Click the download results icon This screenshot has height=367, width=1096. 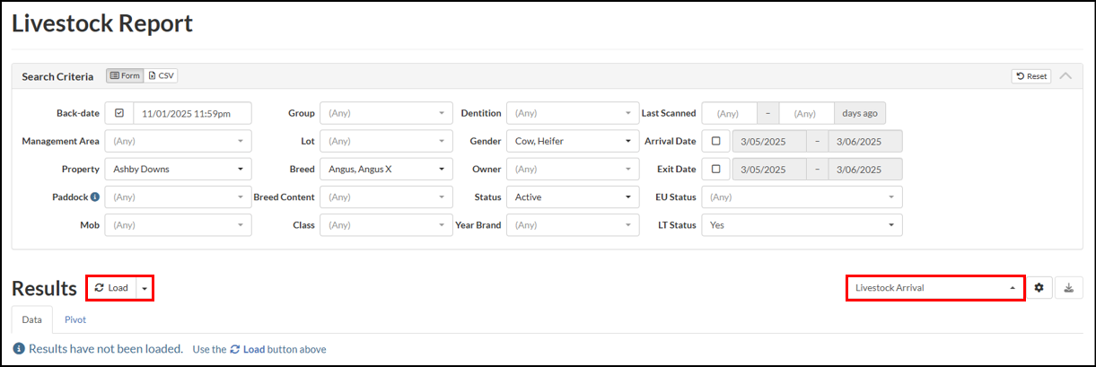(1068, 288)
